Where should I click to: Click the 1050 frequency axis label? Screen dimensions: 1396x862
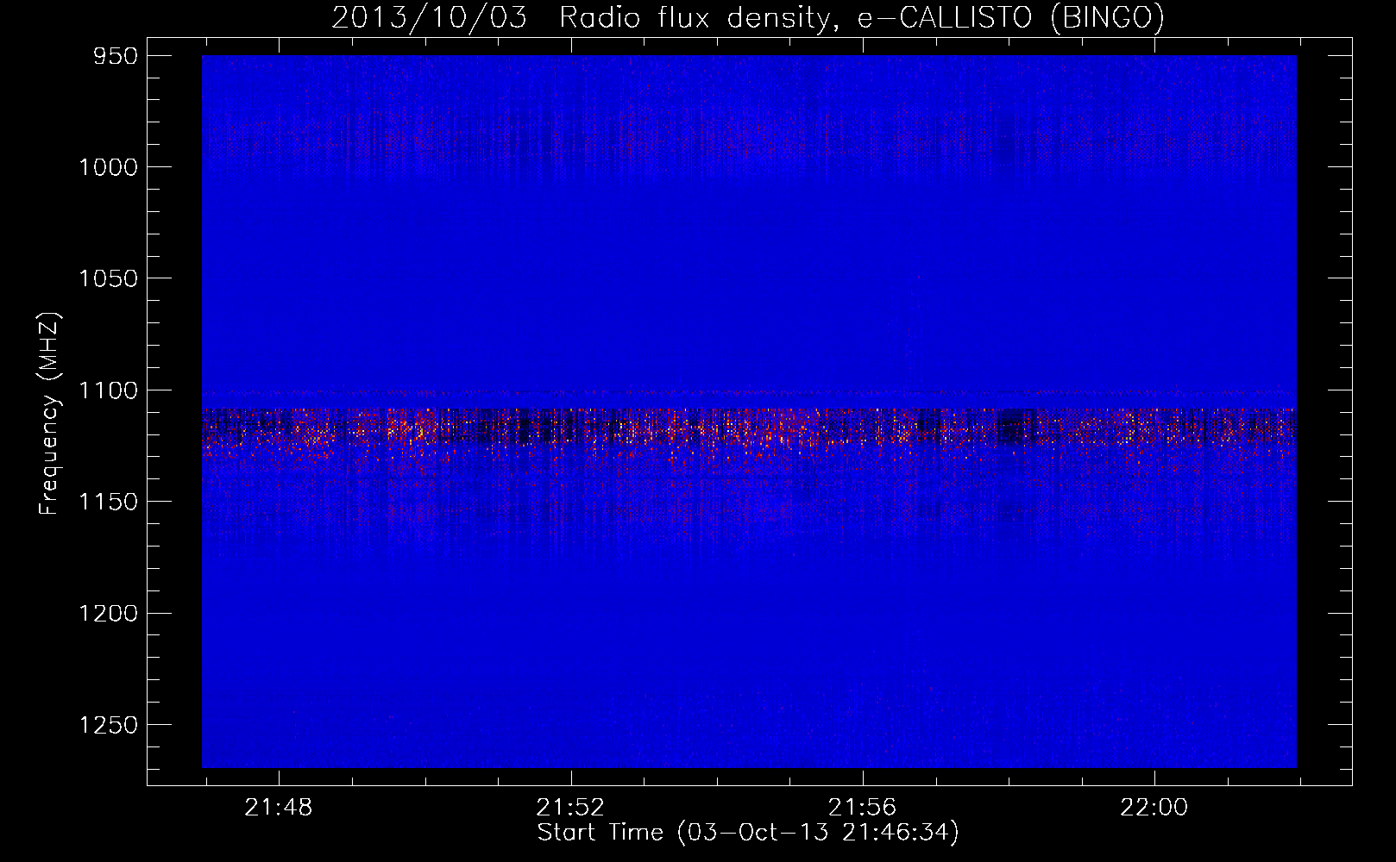[107, 278]
